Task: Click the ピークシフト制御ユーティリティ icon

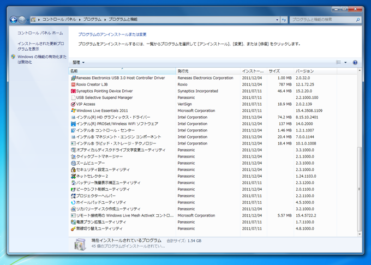Action: pyautogui.click(x=73, y=189)
